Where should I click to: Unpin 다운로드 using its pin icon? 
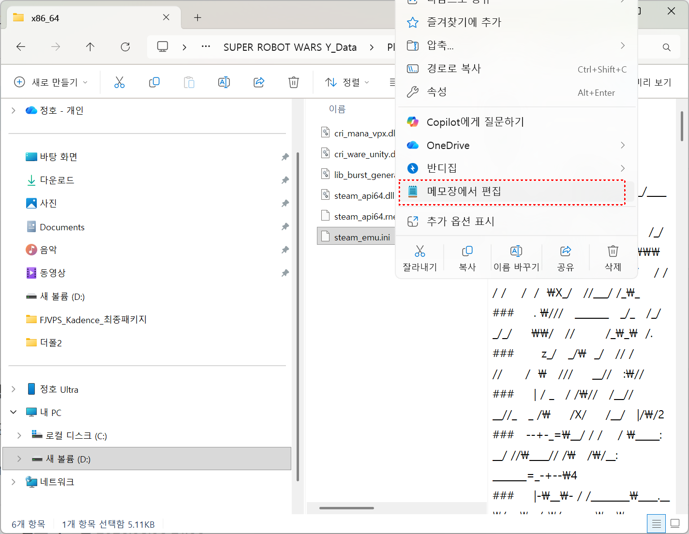pos(285,180)
